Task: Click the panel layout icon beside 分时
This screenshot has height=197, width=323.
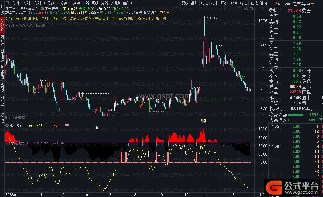Action: 8,3
